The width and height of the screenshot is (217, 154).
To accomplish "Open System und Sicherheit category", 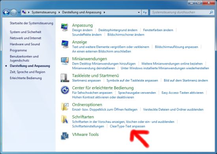I will pyautogui.click(x=26, y=32).
